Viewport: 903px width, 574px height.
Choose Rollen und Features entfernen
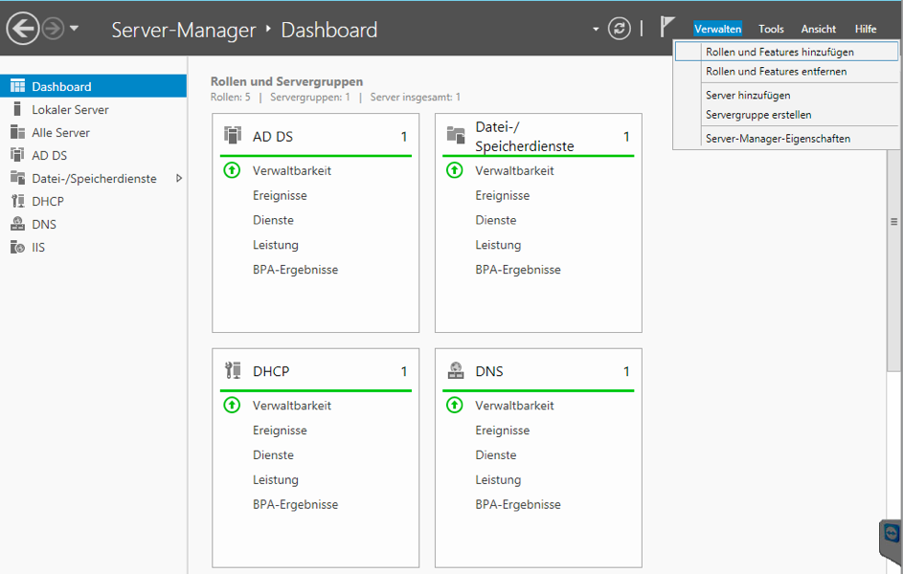pyautogui.click(x=786, y=72)
